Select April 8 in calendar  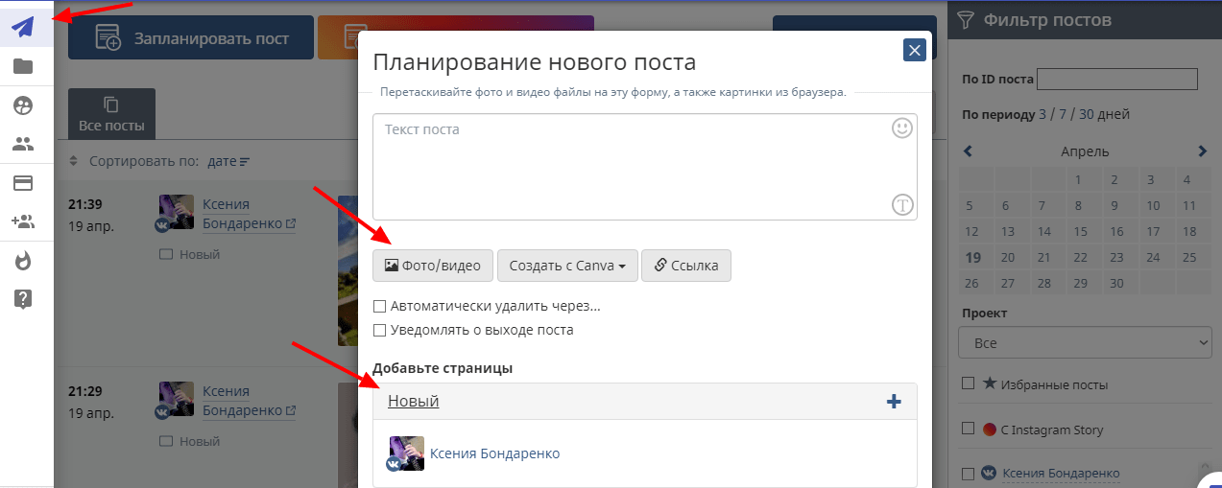pyautogui.click(x=1079, y=205)
